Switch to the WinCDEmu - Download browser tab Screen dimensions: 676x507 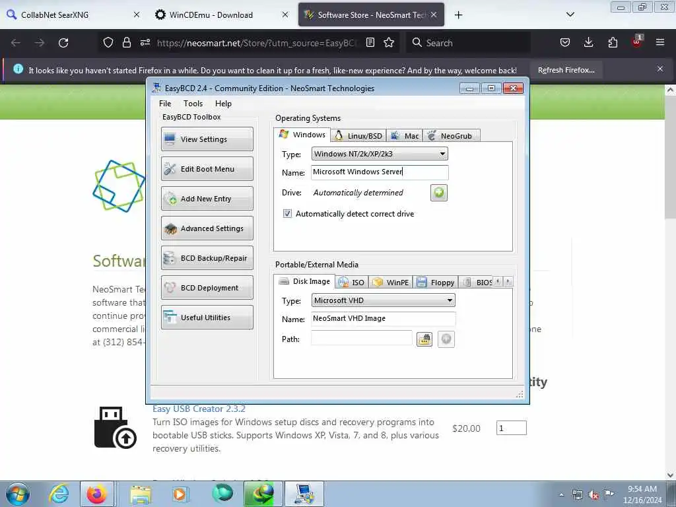pyautogui.click(x=221, y=15)
